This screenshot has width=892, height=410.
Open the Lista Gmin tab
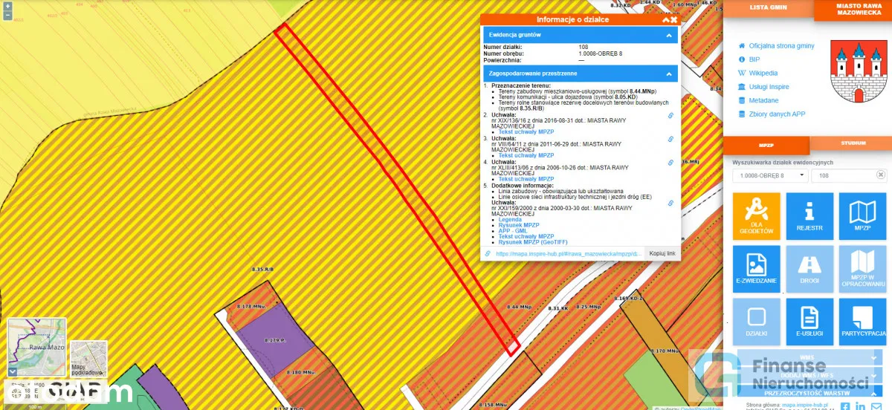[769, 7]
